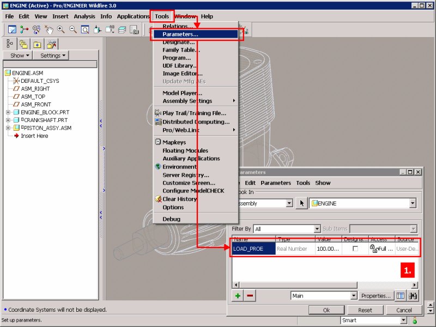
Task: Click the Repaint screen toolbar icon
Action: coord(12,29)
